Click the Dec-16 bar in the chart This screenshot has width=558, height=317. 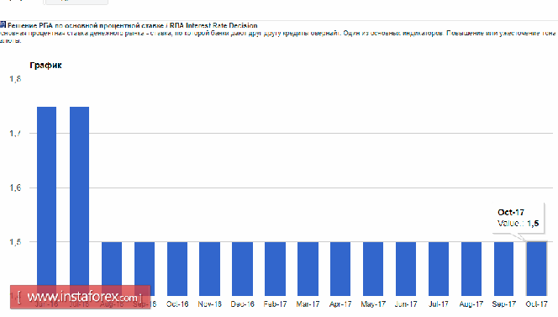(242, 269)
